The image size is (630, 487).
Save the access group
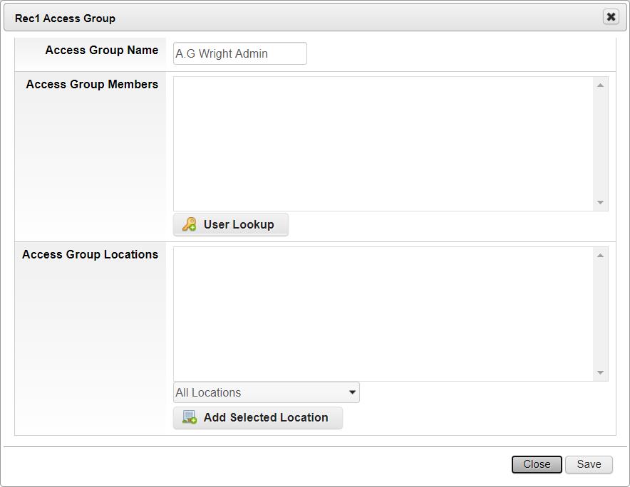pyautogui.click(x=589, y=464)
